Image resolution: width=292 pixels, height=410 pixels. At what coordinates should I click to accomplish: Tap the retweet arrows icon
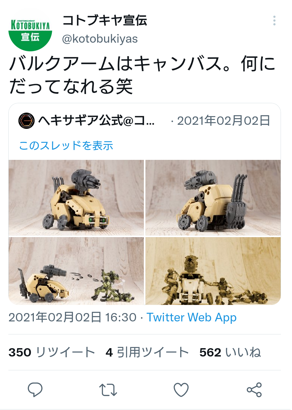pyautogui.click(x=108, y=390)
